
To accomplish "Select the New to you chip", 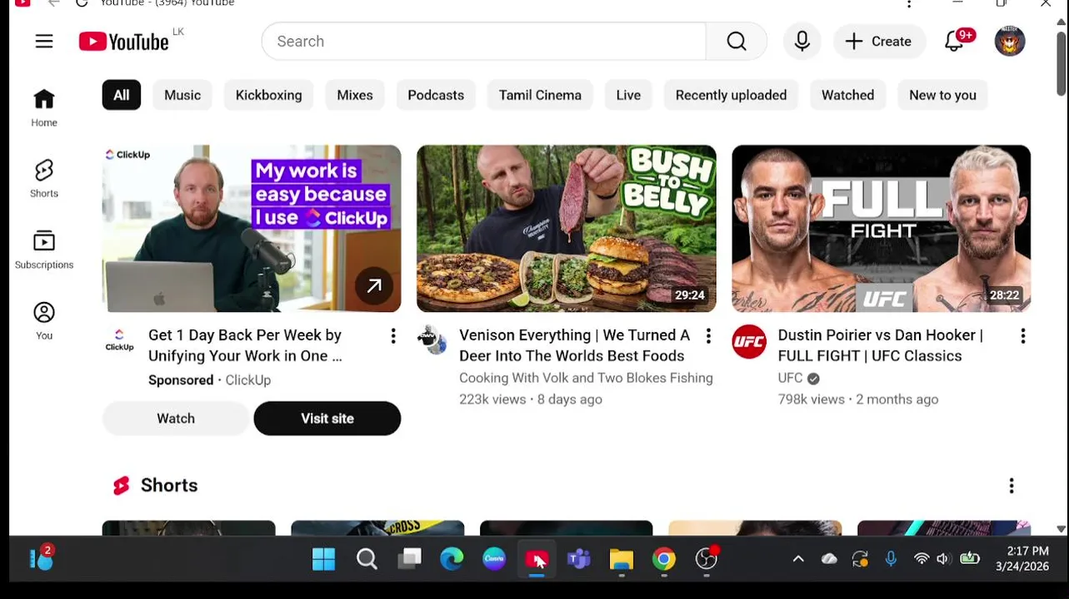I will (942, 95).
